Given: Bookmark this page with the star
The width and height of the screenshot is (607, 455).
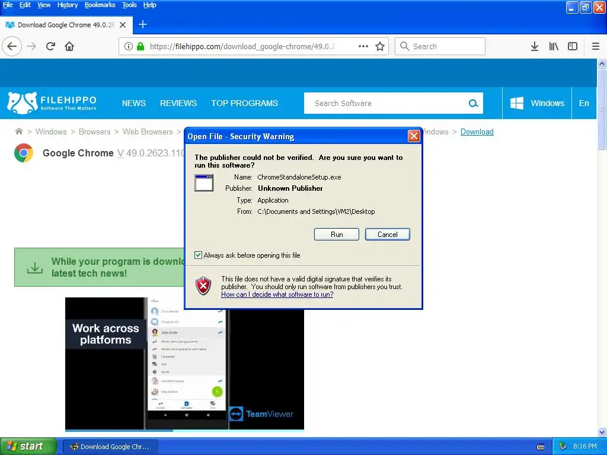Looking at the screenshot, I should 380,46.
